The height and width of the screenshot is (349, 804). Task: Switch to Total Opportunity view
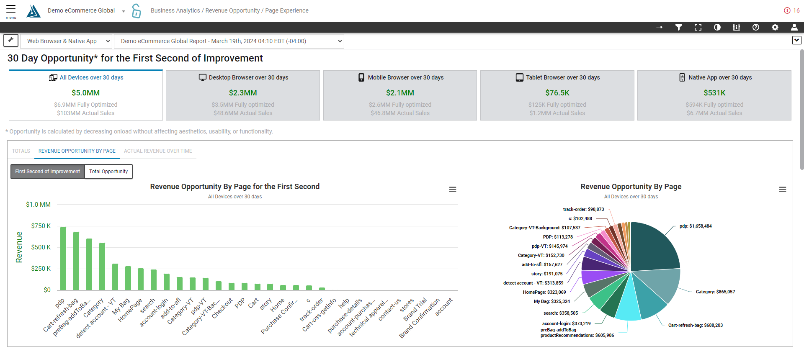click(108, 172)
